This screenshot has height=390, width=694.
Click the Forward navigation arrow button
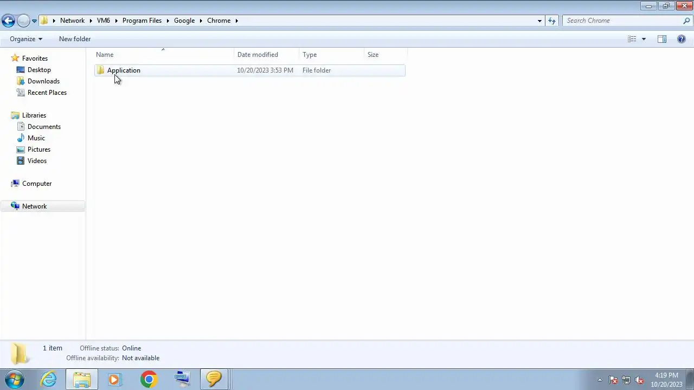[x=23, y=21]
